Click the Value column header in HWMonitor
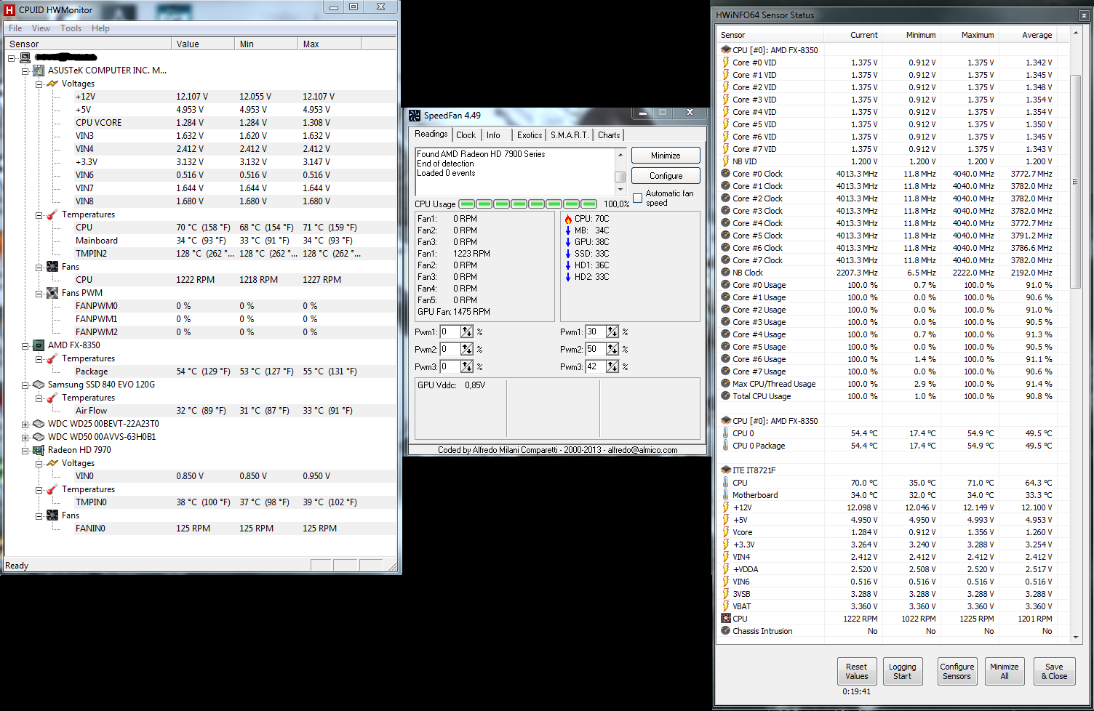 (203, 44)
